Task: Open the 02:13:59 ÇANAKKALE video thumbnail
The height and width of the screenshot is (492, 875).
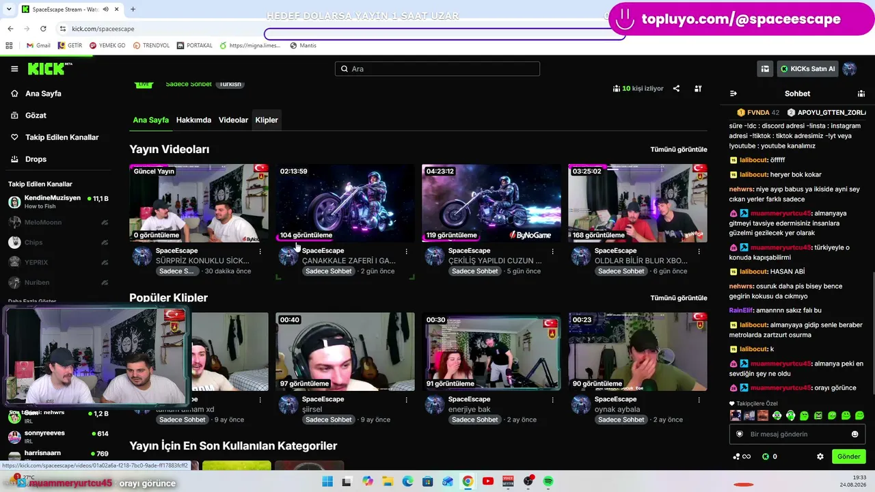Action: point(345,203)
